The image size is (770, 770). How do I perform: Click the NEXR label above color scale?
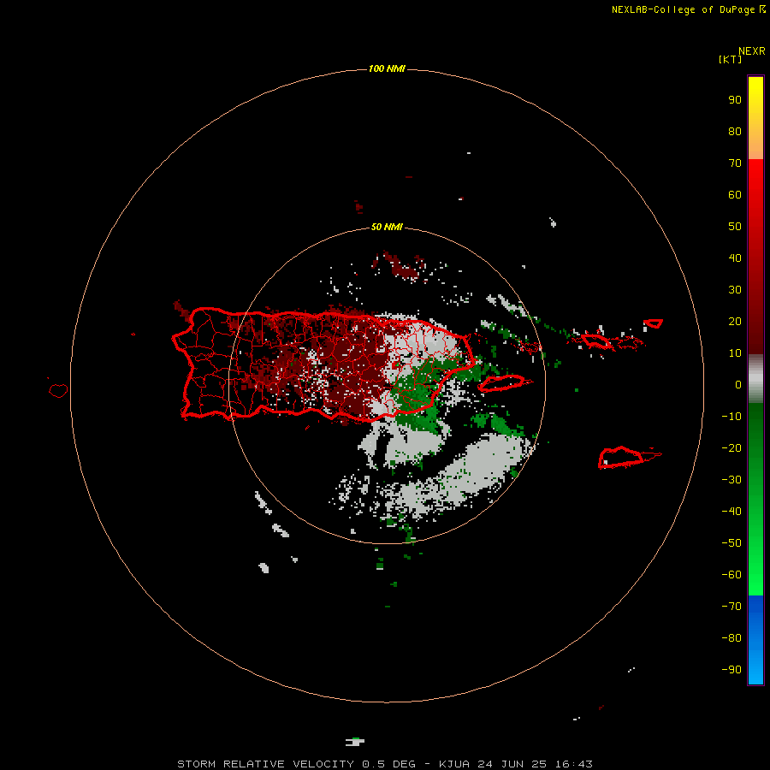point(752,51)
